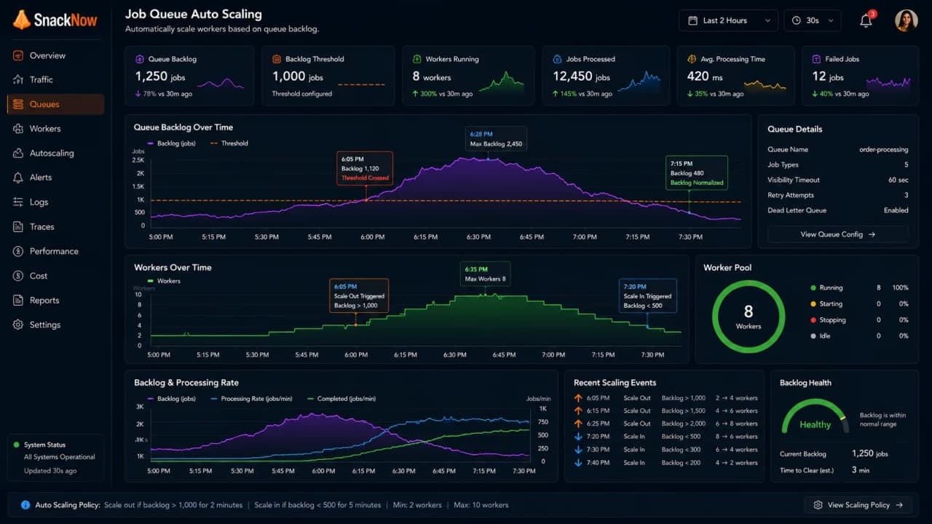Click the calendar icon in time range selector
Screen dimensions: 932x524
(692, 20)
